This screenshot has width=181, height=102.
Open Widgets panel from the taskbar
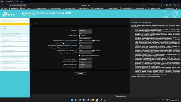84,100
